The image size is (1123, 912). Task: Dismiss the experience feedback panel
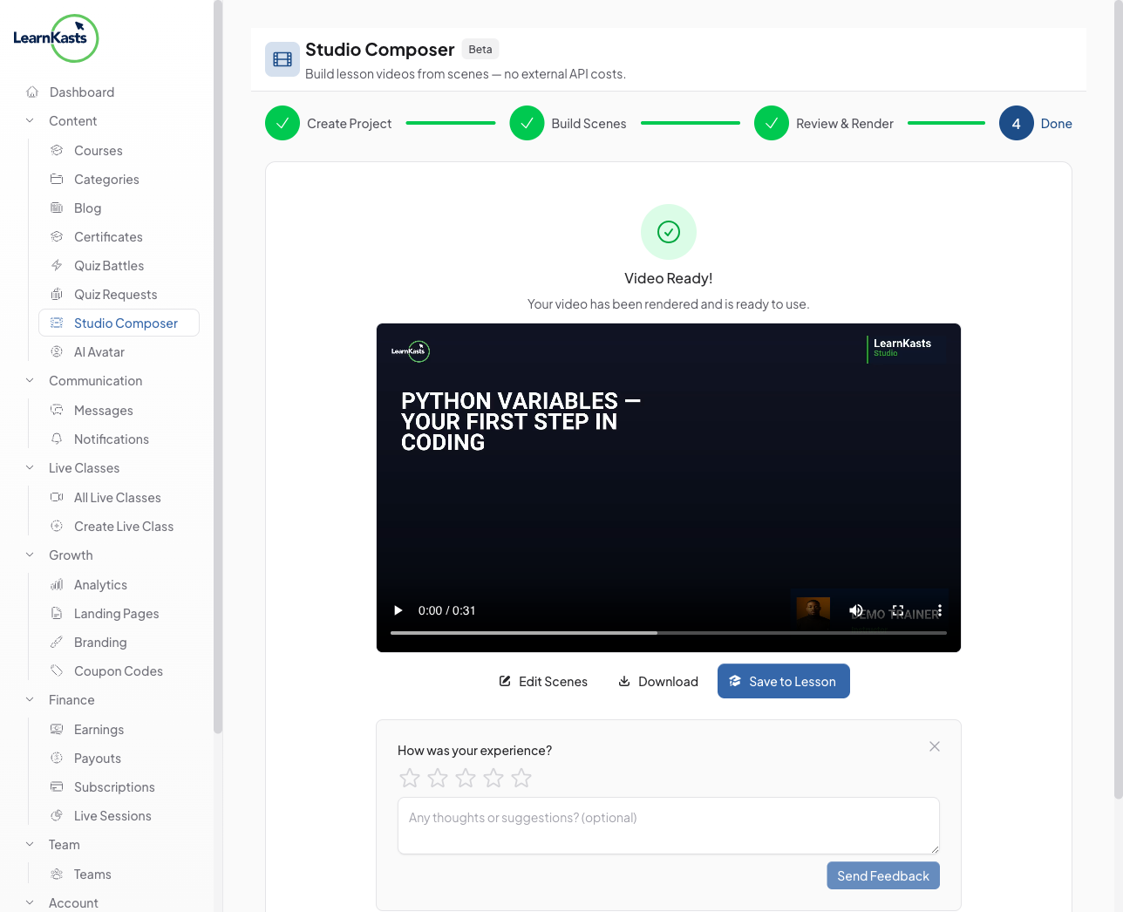click(x=934, y=746)
